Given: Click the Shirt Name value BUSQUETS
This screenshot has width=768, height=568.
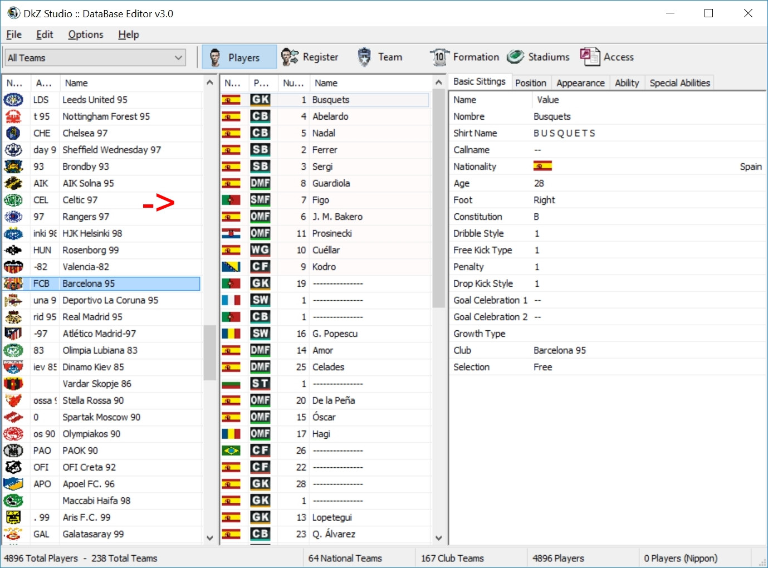Looking at the screenshot, I should pyautogui.click(x=564, y=133).
